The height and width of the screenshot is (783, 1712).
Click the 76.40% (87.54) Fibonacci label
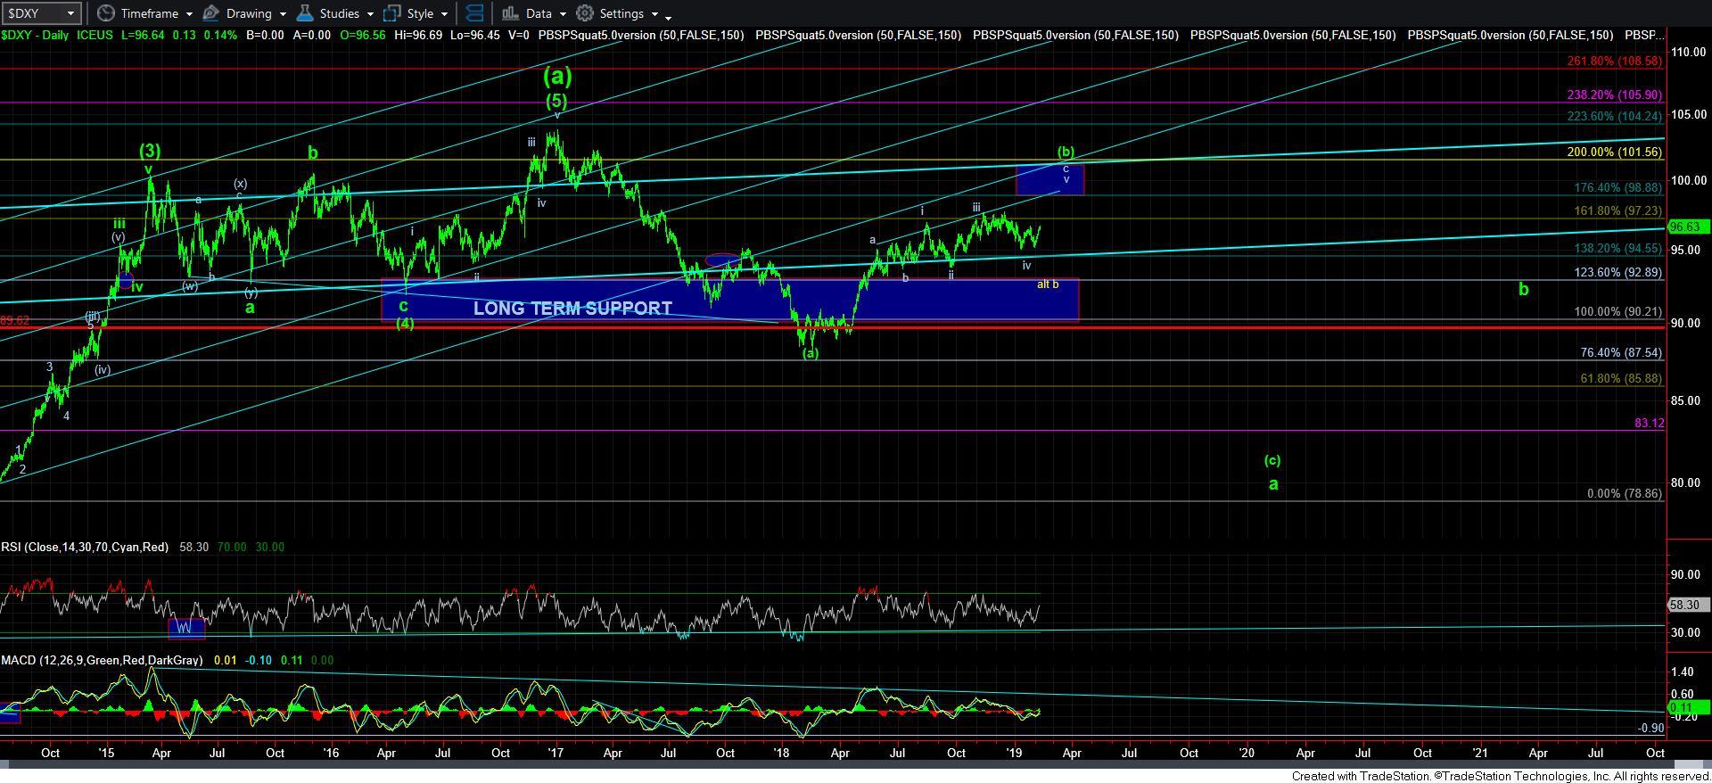tap(1621, 353)
